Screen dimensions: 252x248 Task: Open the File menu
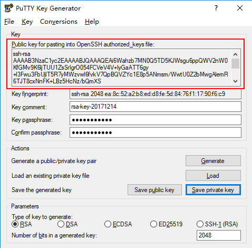point(9,22)
